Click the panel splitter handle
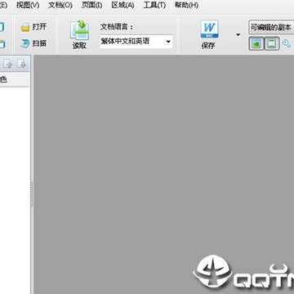 pos(32,194)
